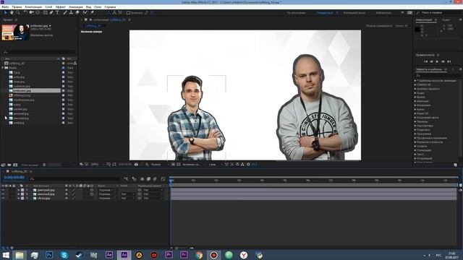Create new composition from Project panel

[15, 165]
